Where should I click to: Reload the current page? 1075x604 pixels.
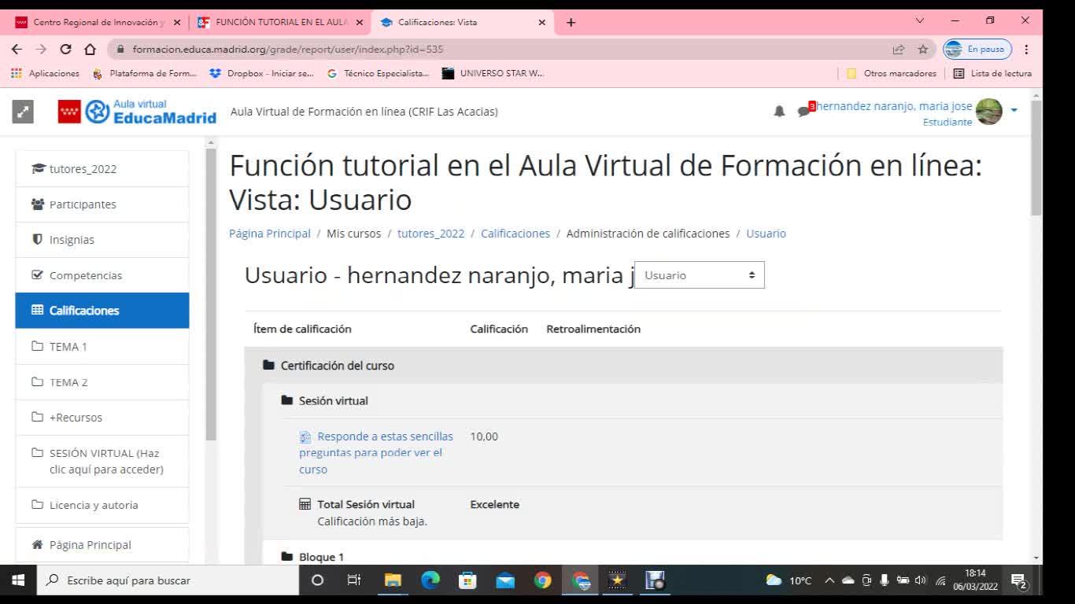(x=66, y=49)
